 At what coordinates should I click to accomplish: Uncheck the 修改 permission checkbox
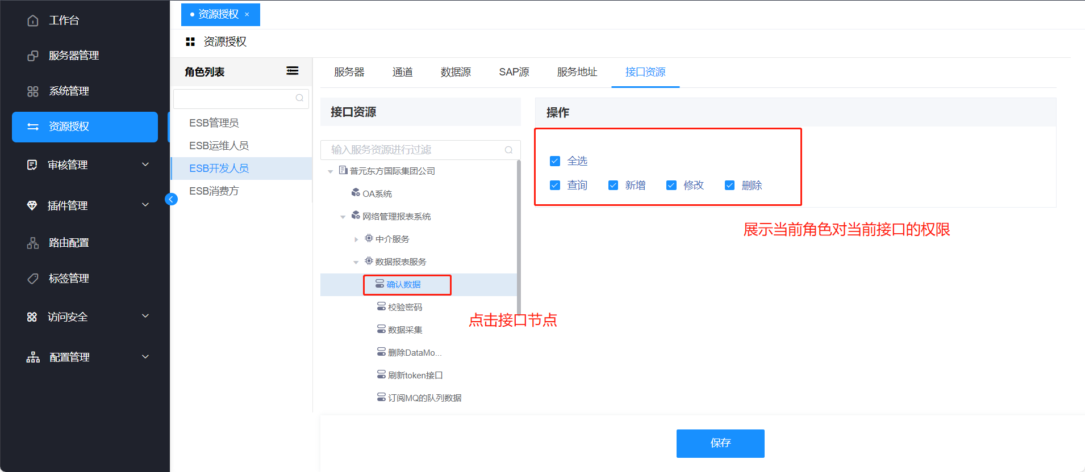coord(671,186)
